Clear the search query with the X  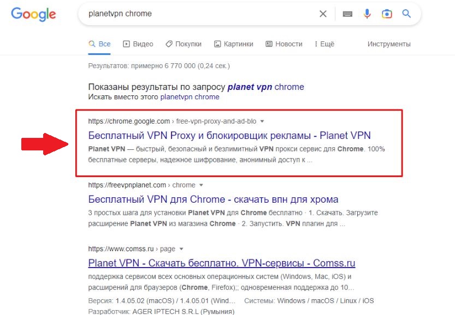click(323, 14)
